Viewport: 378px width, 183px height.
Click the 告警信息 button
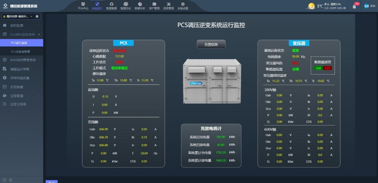[x=211, y=44]
